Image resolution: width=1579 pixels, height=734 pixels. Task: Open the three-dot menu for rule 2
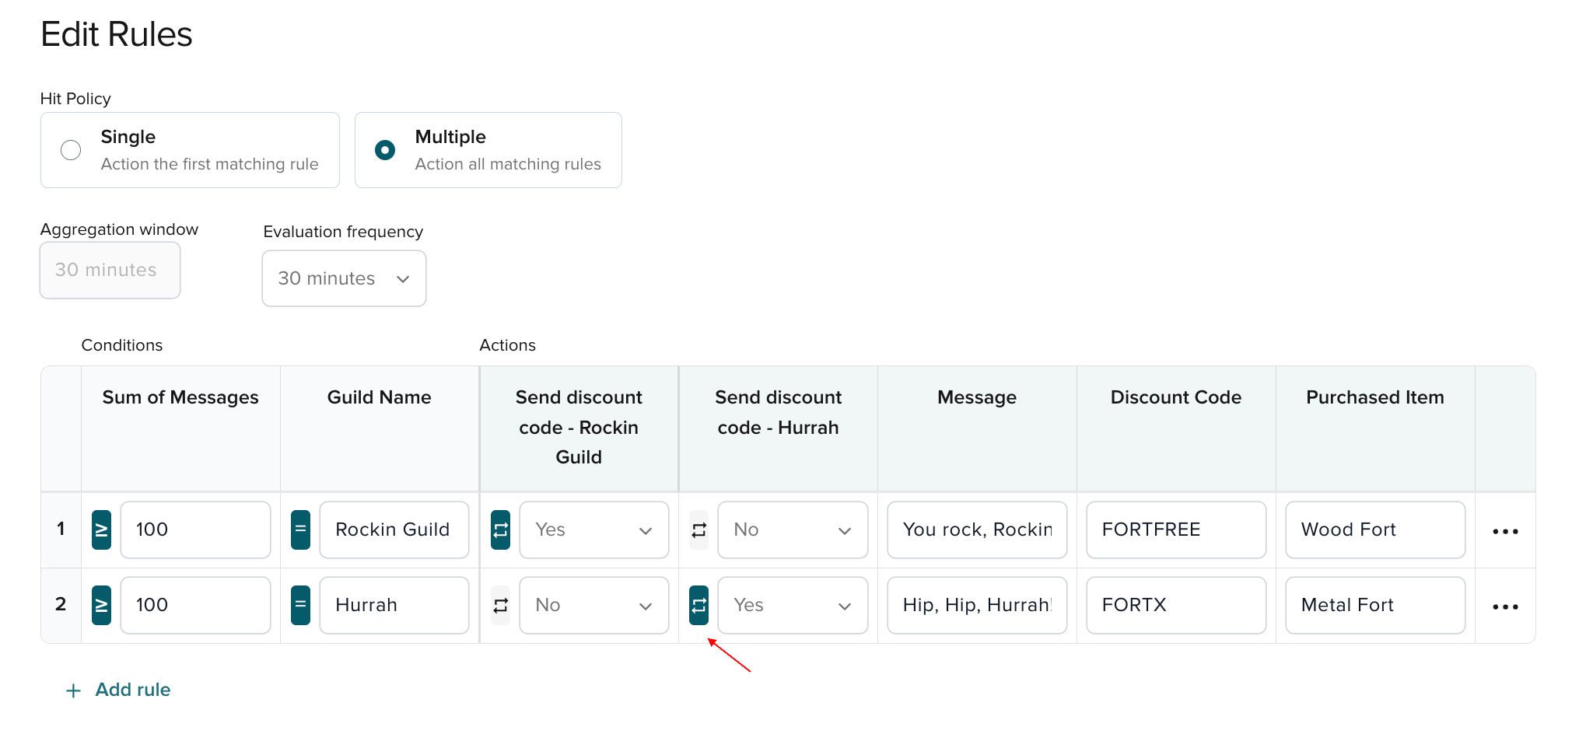1504,606
